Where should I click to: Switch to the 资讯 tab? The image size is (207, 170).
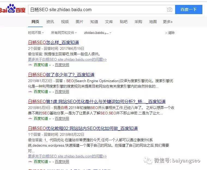(x=50, y=22)
